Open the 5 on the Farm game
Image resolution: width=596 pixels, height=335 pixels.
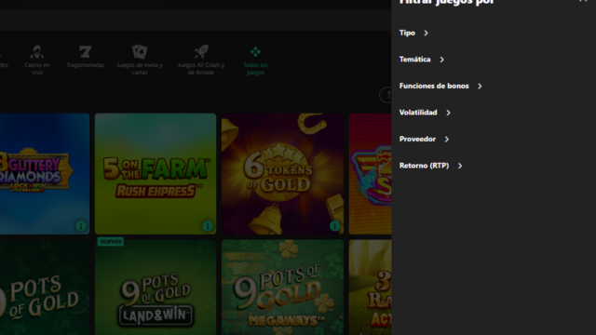(x=156, y=174)
